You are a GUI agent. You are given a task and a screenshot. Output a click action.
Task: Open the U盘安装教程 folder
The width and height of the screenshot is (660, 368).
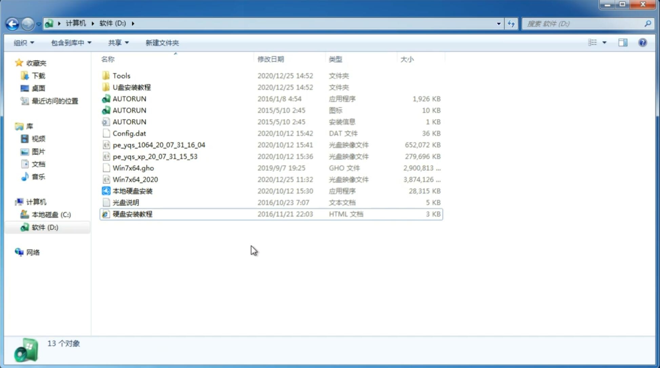click(132, 87)
